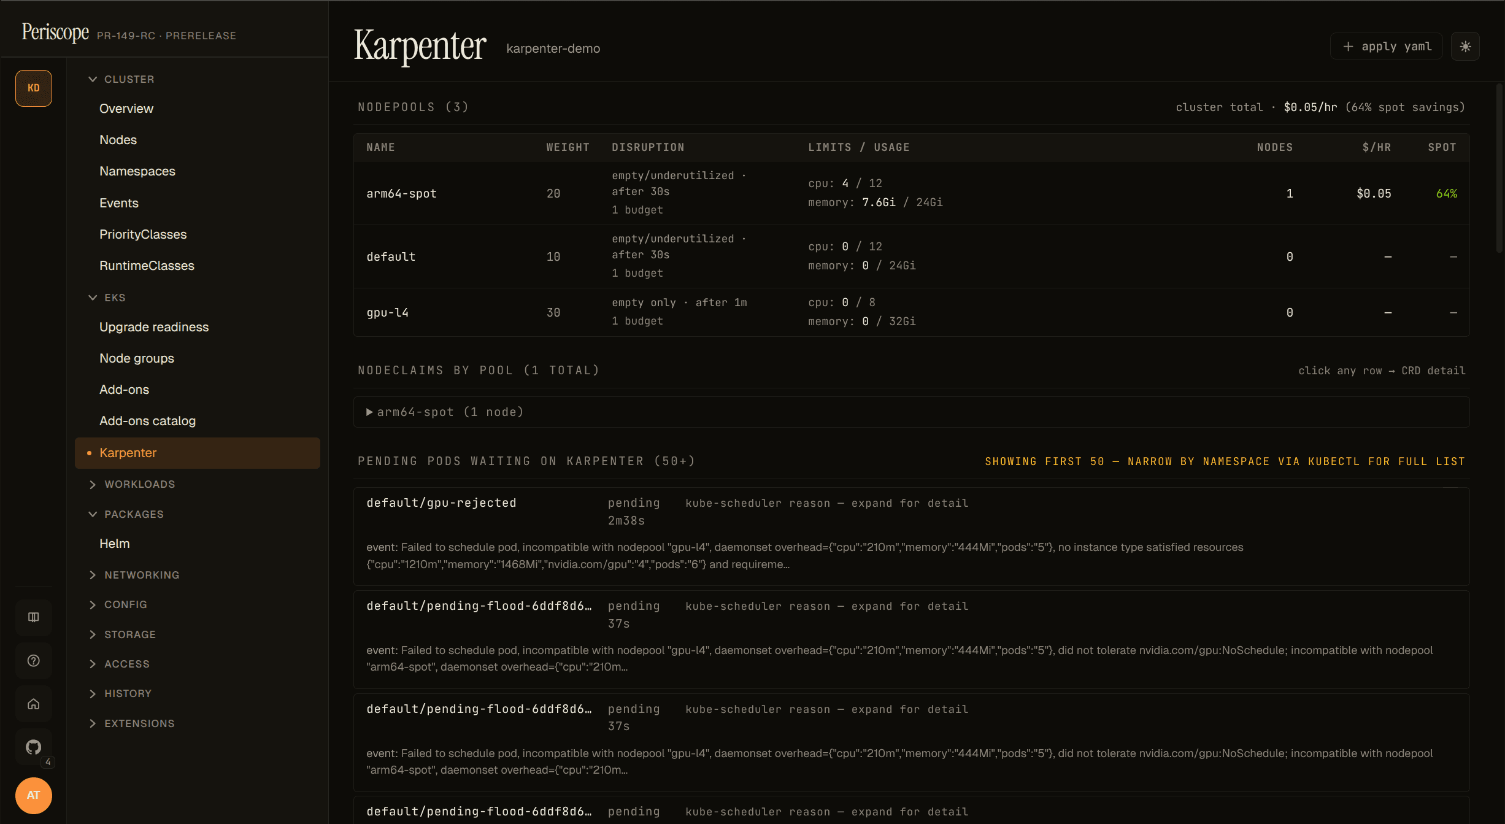Expand the default/gpu-rejected pending pod
Screen dimensions: 1505x824
pyautogui.click(x=912, y=536)
